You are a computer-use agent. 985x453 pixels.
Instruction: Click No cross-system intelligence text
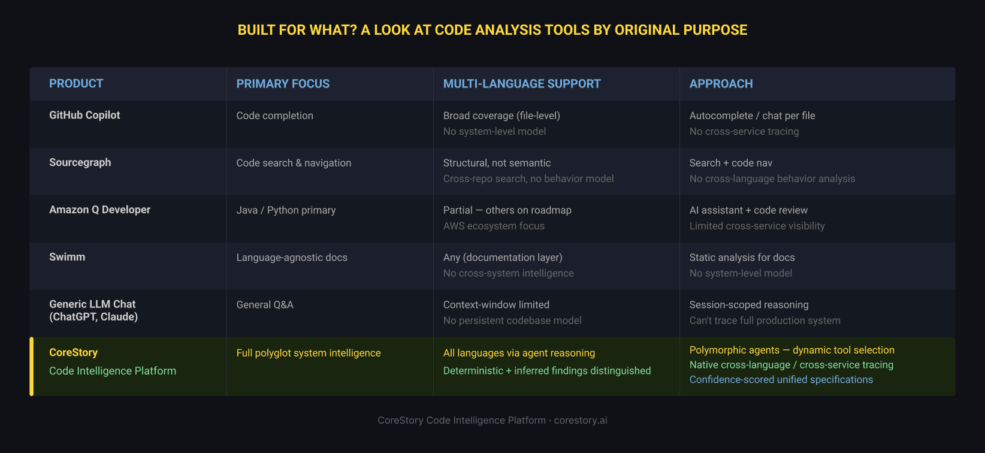pos(509,273)
